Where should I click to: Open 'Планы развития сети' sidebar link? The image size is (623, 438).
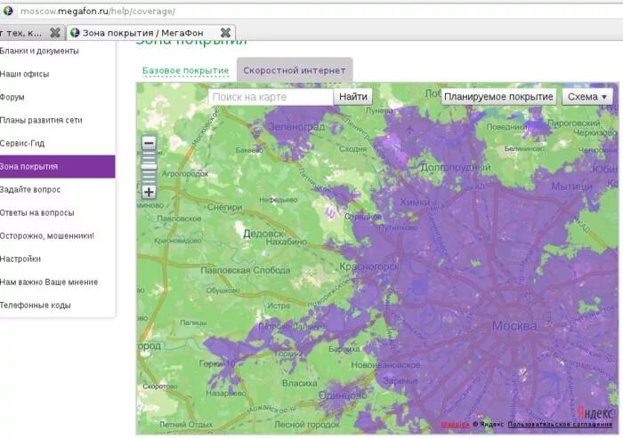pos(41,120)
